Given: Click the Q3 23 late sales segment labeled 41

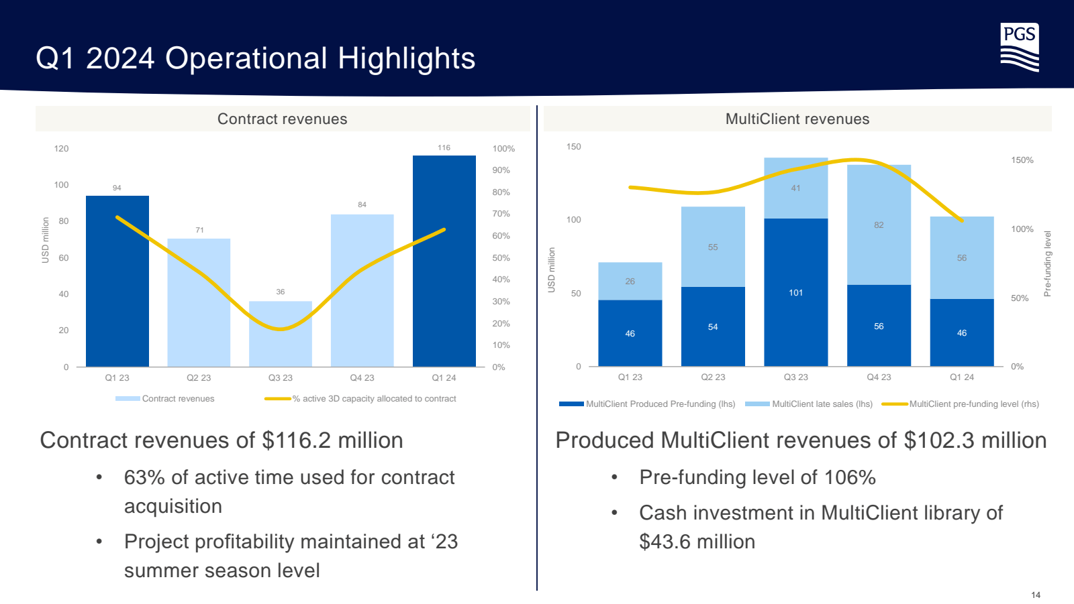Looking at the screenshot, I should click(x=796, y=188).
